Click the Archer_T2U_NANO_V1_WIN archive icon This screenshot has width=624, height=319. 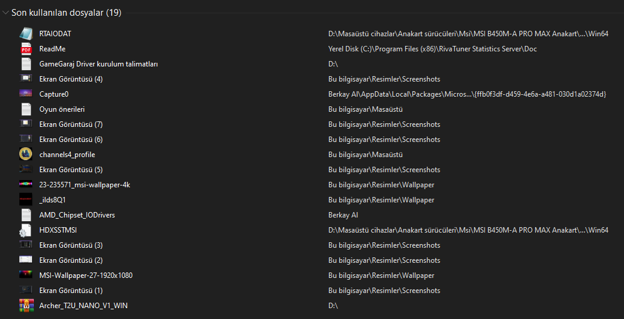click(x=26, y=306)
